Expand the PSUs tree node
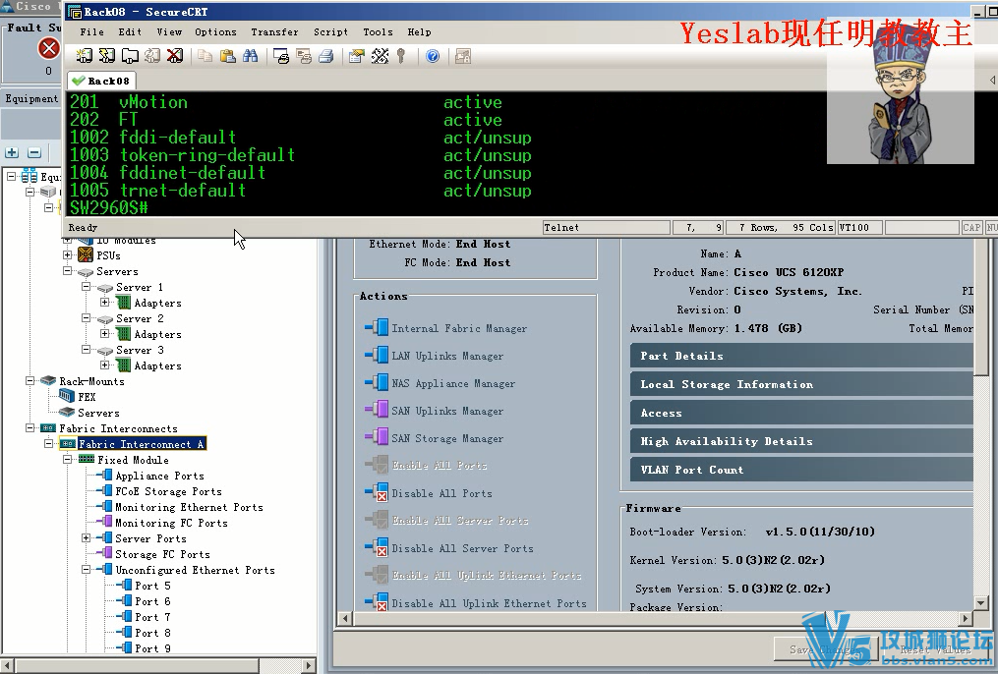This screenshot has width=998, height=674. tap(68, 255)
